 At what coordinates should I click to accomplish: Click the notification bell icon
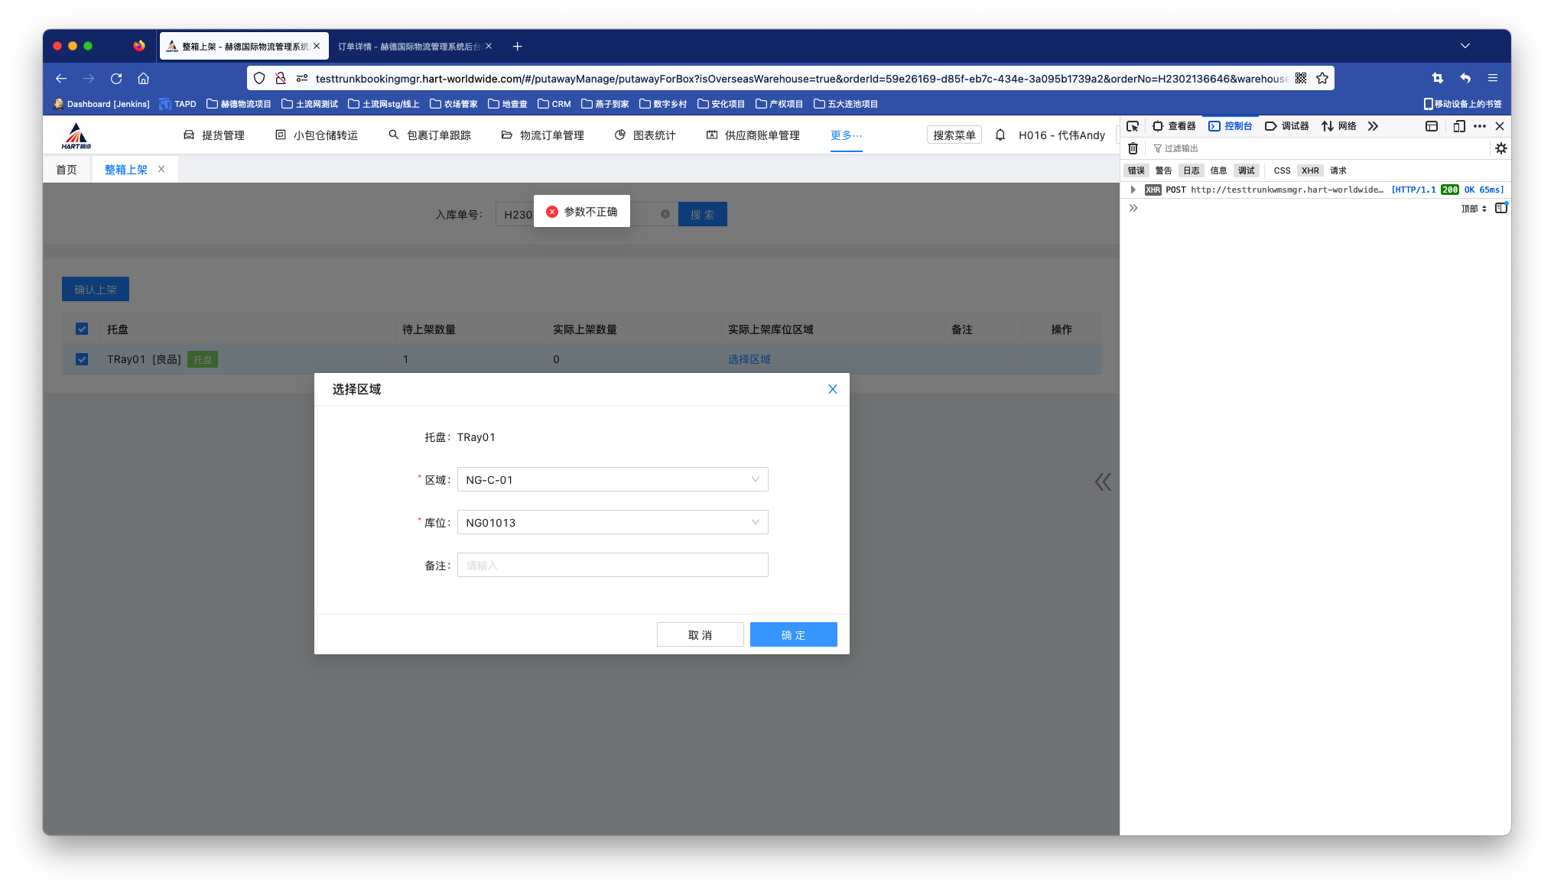click(x=1000, y=135)
